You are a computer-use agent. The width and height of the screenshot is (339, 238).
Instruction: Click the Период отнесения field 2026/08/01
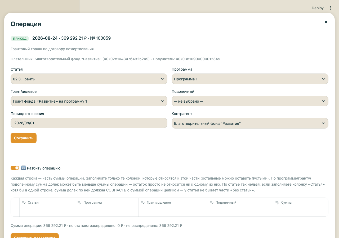[x=89, y=123]
